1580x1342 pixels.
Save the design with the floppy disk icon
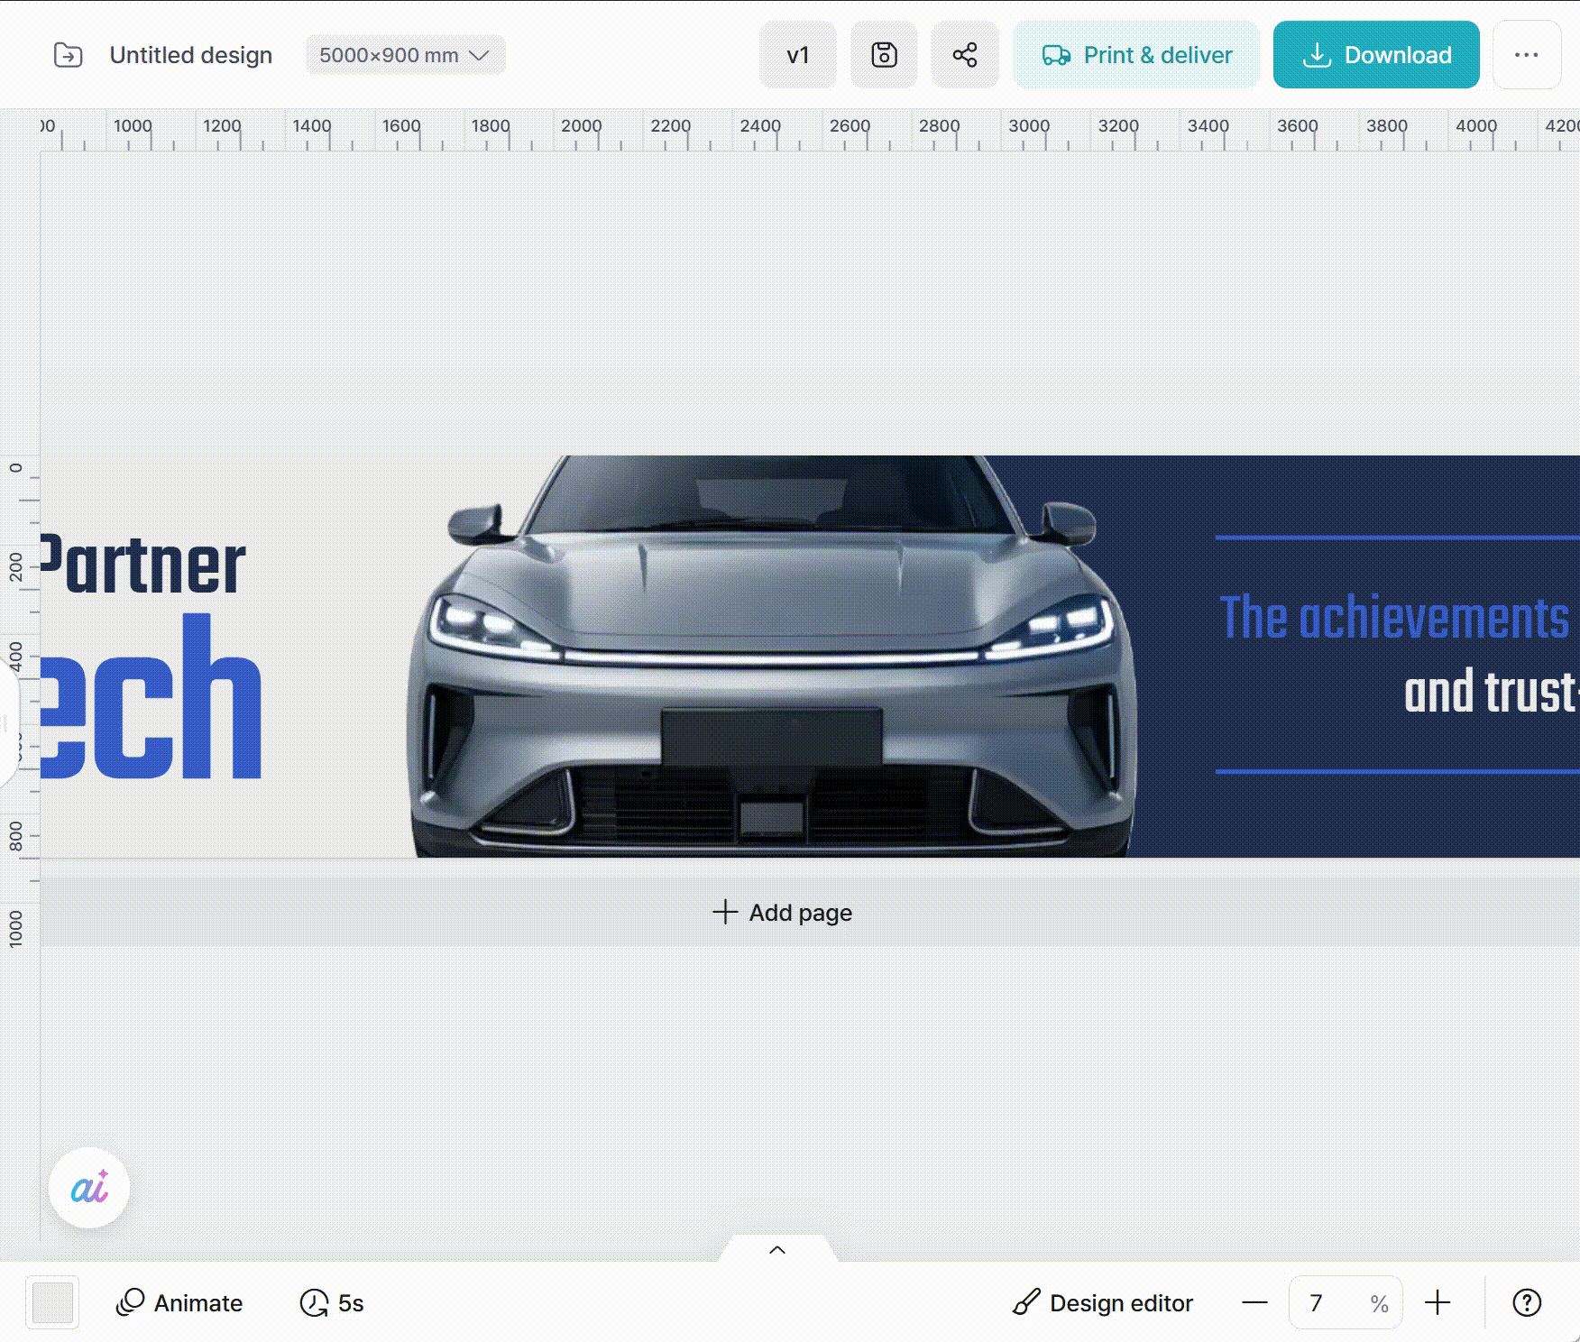coord(884,55)
